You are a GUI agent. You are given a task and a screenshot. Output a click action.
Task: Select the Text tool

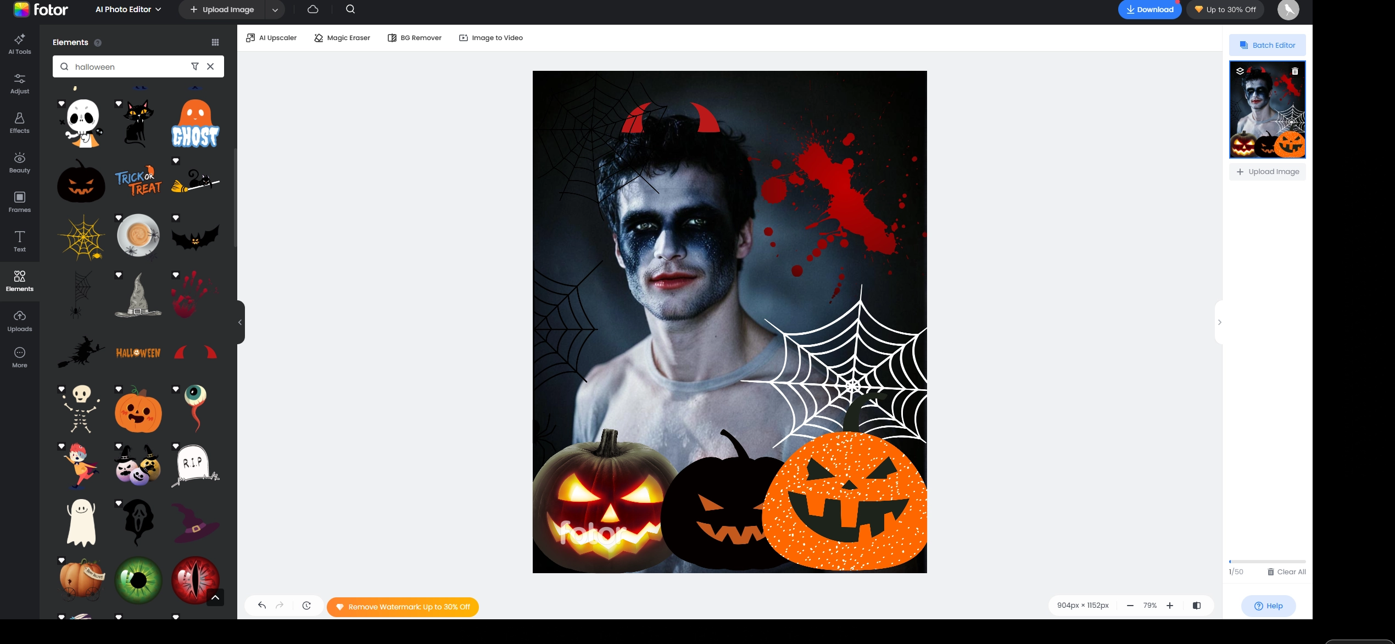pyautogui.click(x=19, y=242)
